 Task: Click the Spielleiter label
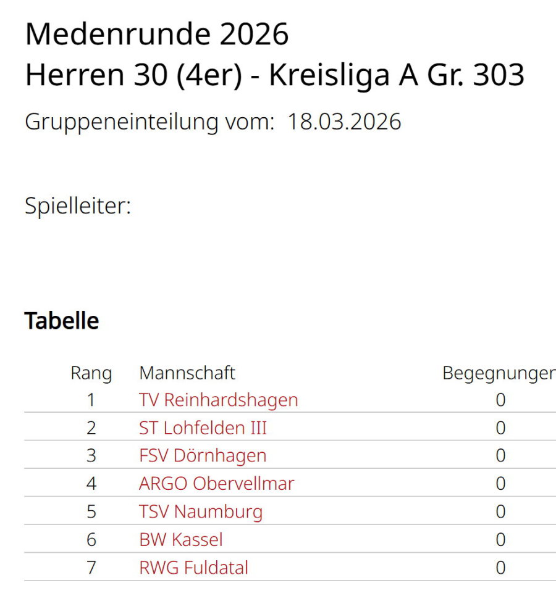point(78,205)
